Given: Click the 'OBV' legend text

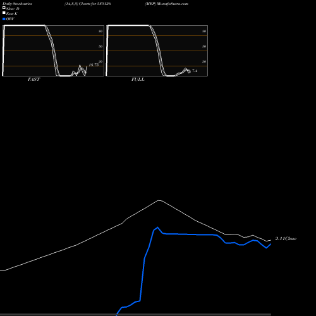Looking at the screenshot, I should [10, 19].
